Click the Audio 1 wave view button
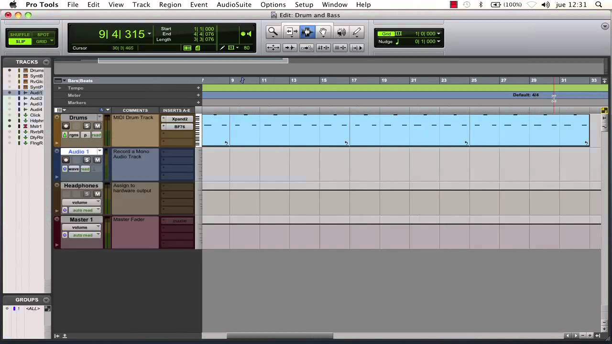 click(x=74, y=169)
